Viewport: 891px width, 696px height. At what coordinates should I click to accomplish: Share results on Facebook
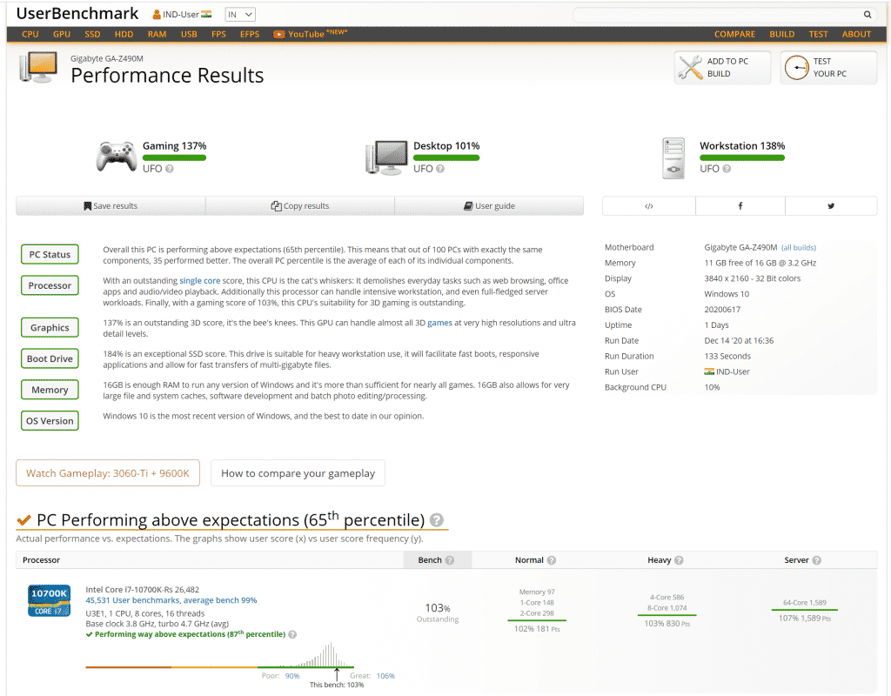pos(740,206)
